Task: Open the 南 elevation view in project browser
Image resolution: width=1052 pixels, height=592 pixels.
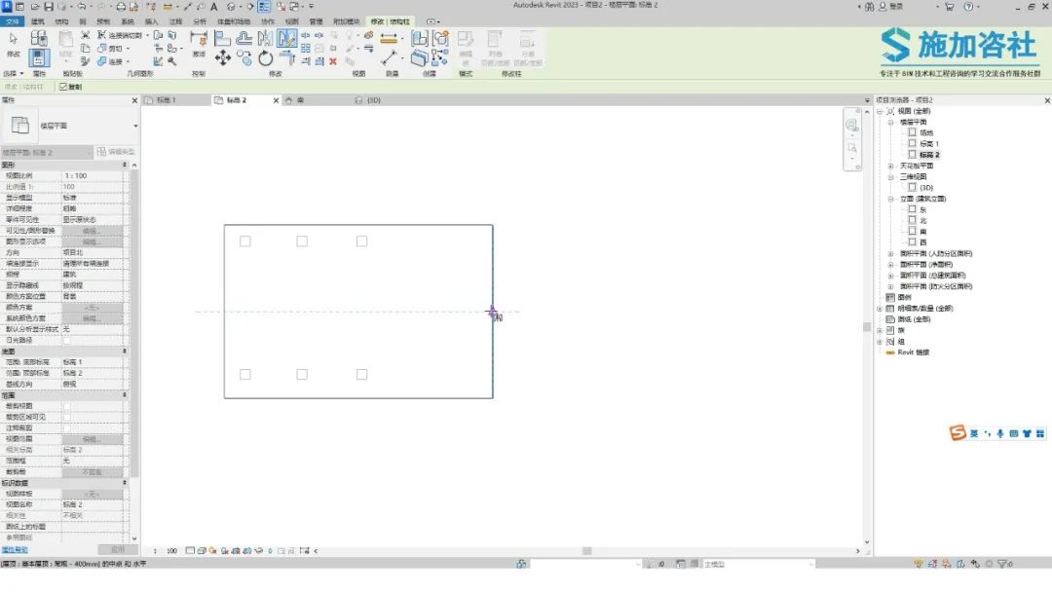Action: pyautogui.click(x=923, y=232)
